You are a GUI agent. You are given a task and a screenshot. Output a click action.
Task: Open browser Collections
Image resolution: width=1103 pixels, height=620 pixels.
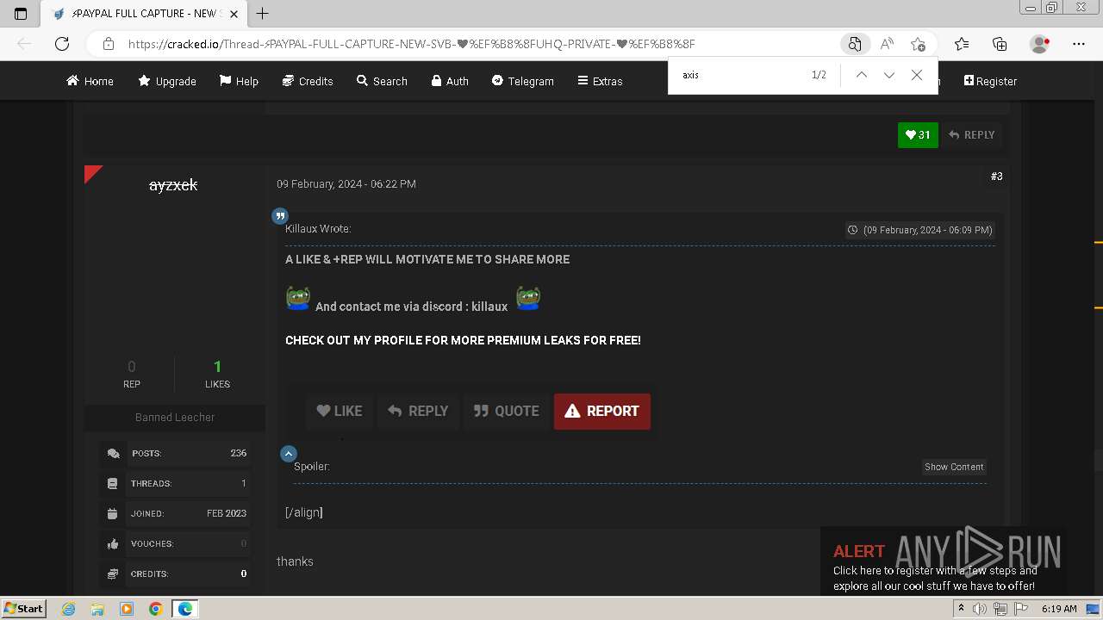point(1000,44)
